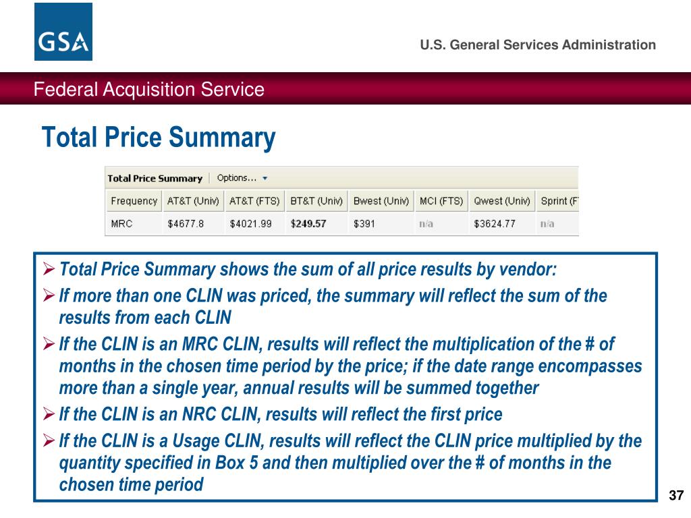
Task: Click the first arrow bullet icon
Action: click(x=49, y=268)
